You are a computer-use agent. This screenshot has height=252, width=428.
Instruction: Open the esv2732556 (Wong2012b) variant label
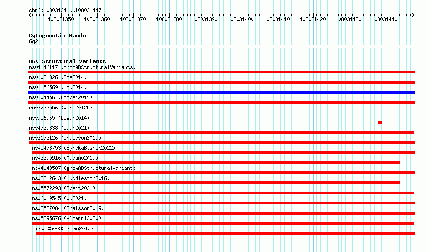click(x=61, y=108)
